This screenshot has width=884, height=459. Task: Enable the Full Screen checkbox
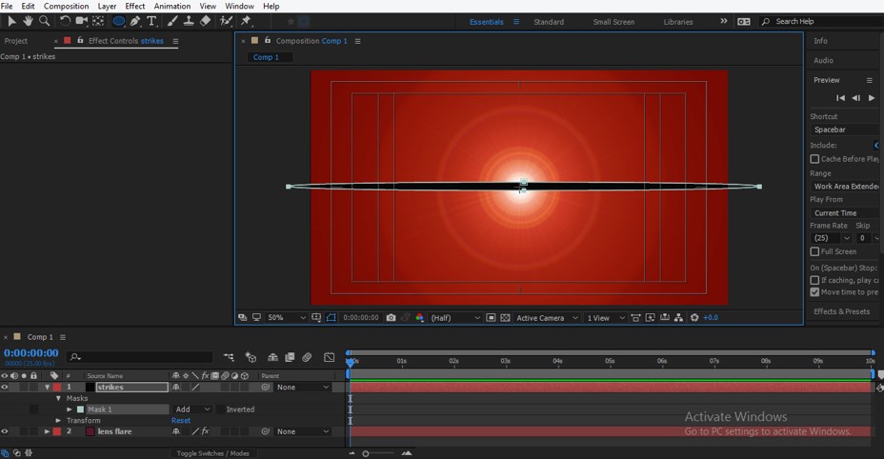point(814,251)
